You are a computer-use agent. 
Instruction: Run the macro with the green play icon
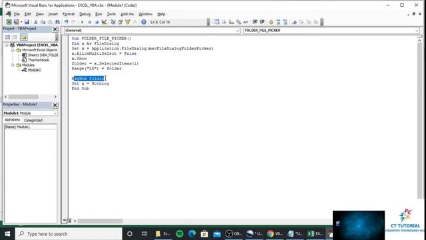coord(82,22)
